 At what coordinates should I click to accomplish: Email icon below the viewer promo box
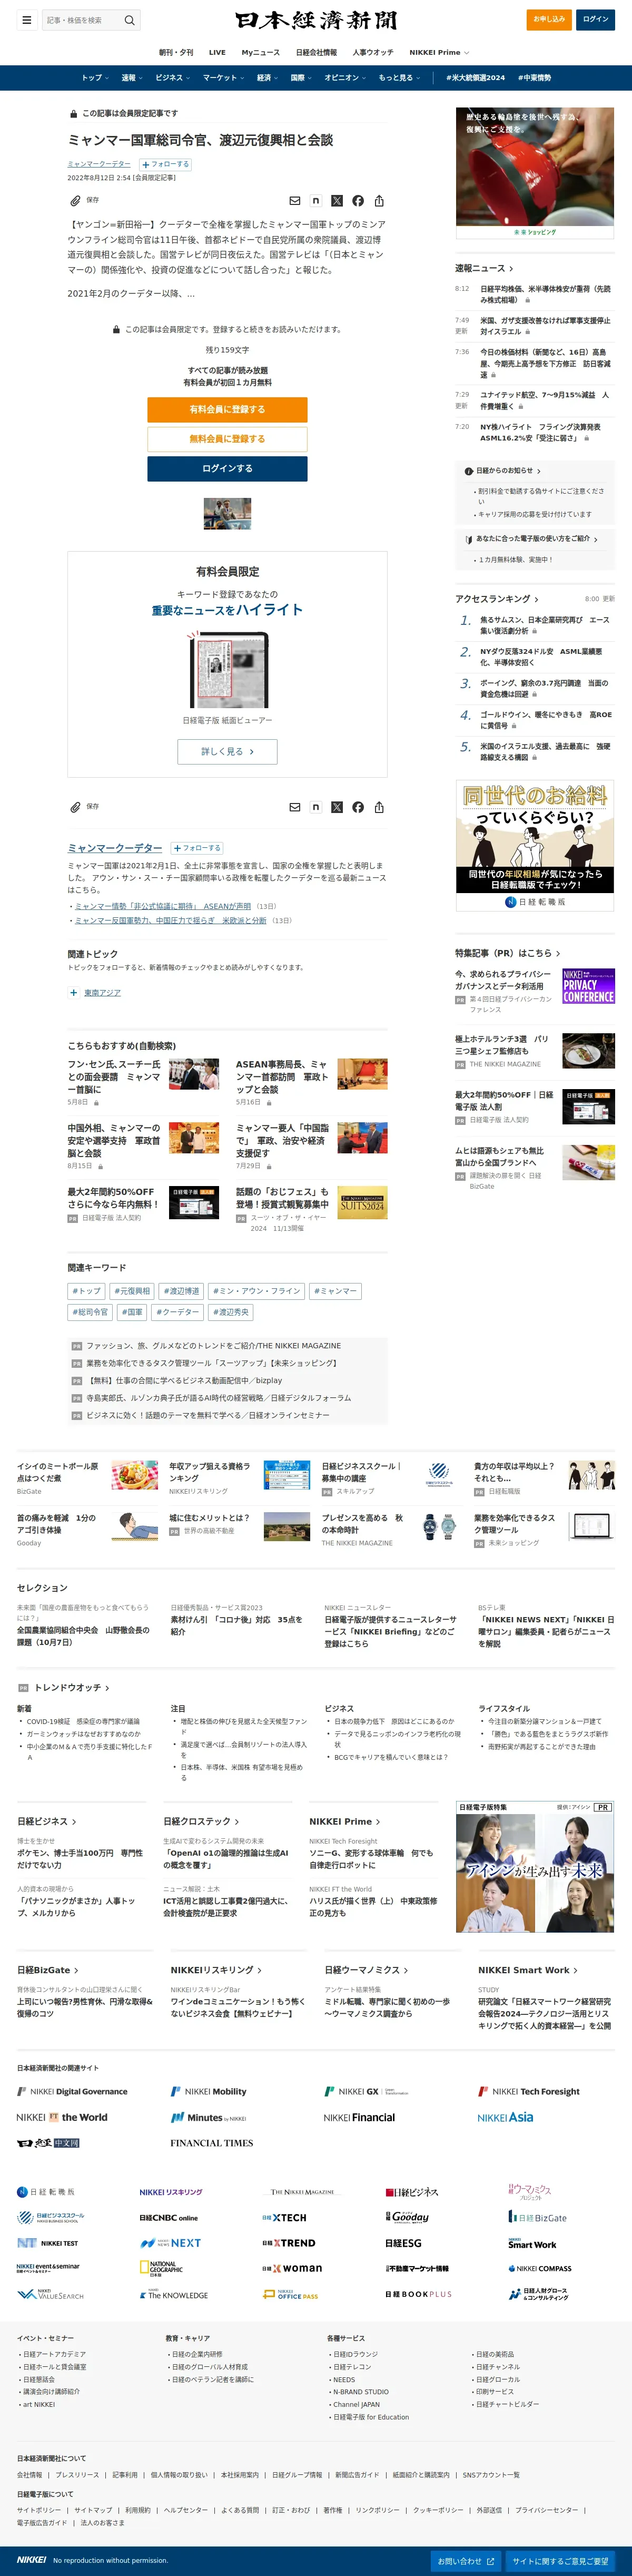[294, 807]
